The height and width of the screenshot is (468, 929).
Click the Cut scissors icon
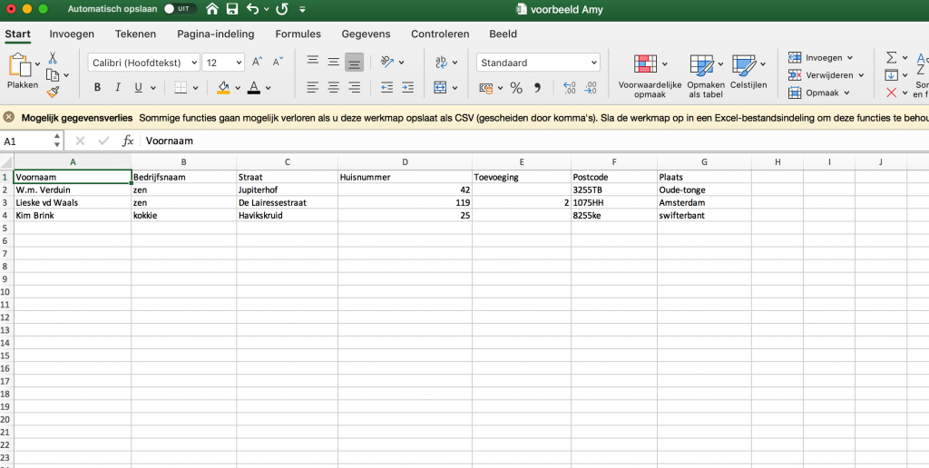point(53,57)
